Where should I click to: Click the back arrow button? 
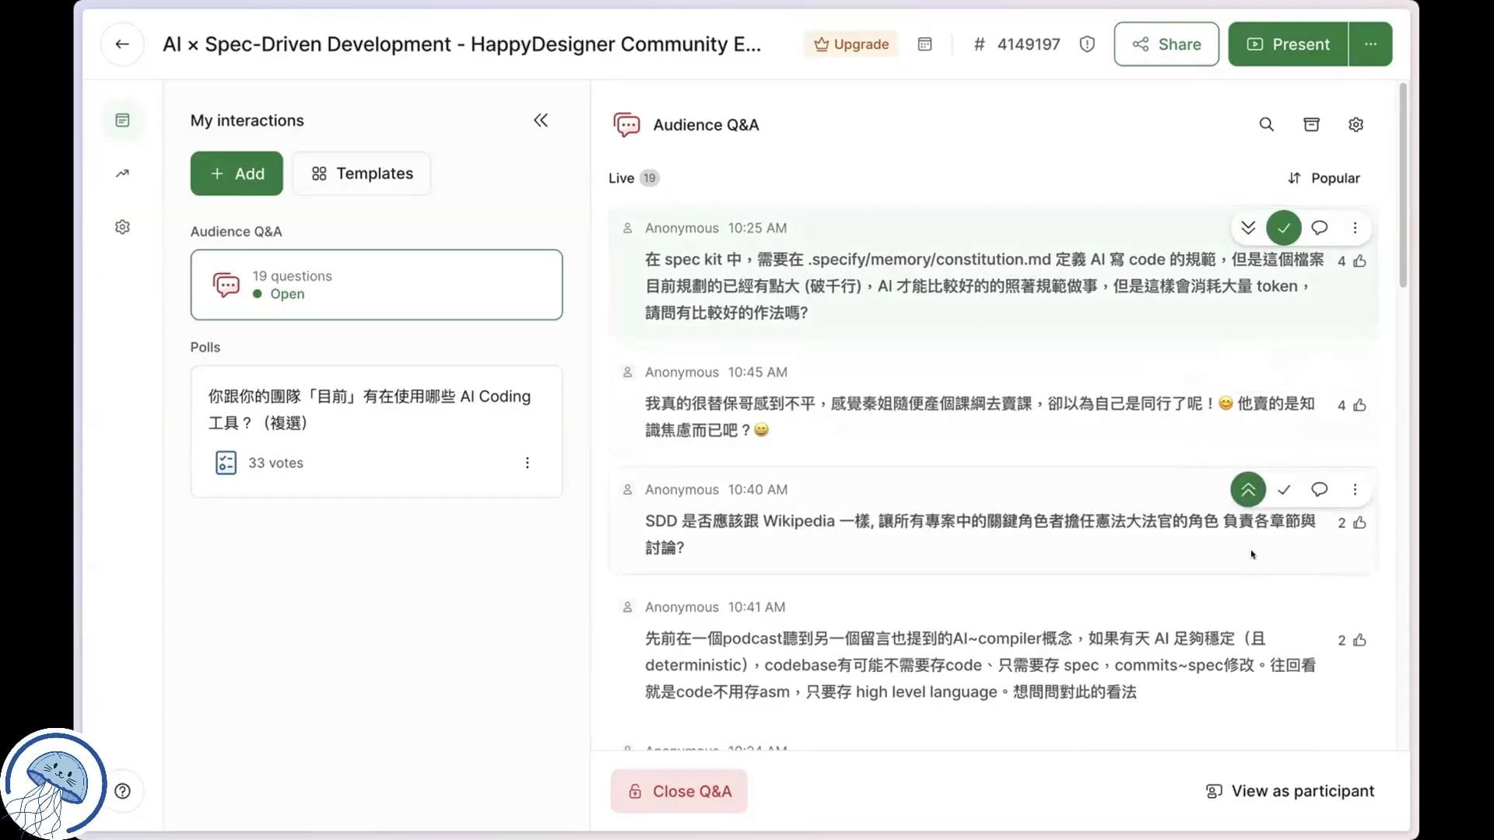coord(122,44)
